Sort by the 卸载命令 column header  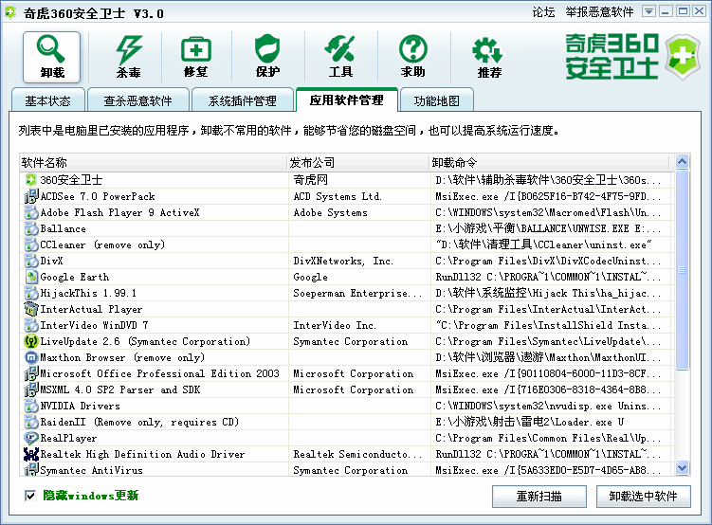[x=549, y=162]
